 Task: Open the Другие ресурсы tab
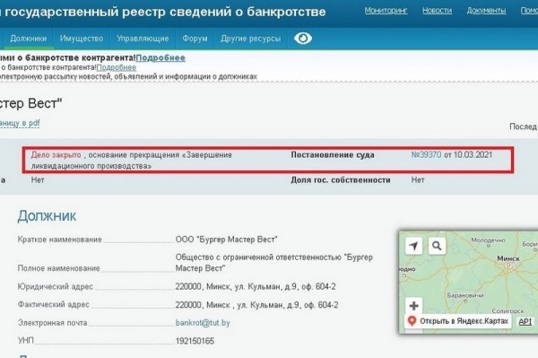pyautogui.click(x=251, y=38)
